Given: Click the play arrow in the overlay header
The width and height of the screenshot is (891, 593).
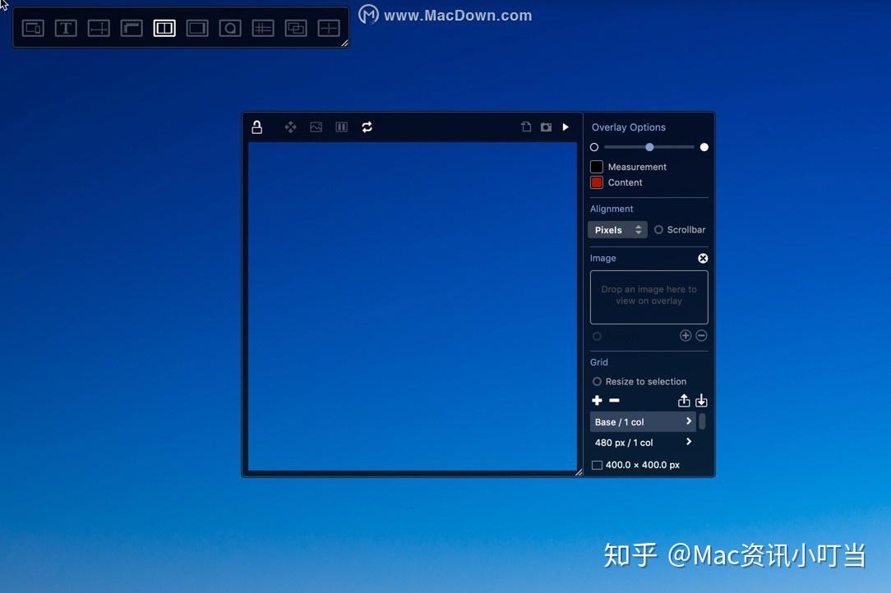Looking at the screenshot, I should [566, 127].
